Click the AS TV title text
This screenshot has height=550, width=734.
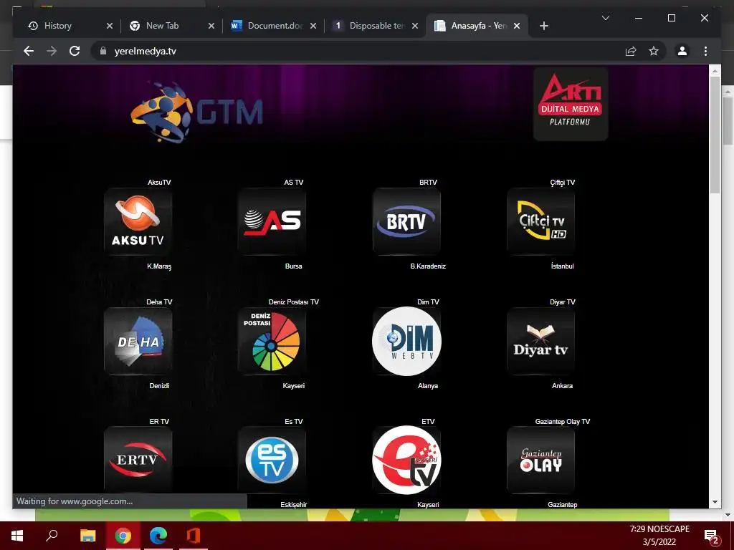coord(293,183)
